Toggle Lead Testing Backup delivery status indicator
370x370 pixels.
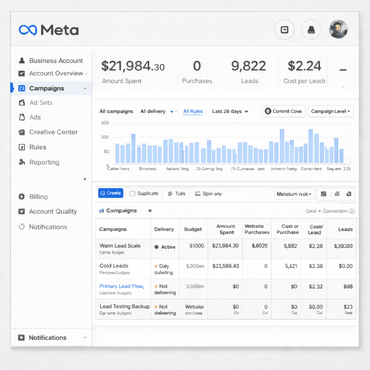pos(156,307)
